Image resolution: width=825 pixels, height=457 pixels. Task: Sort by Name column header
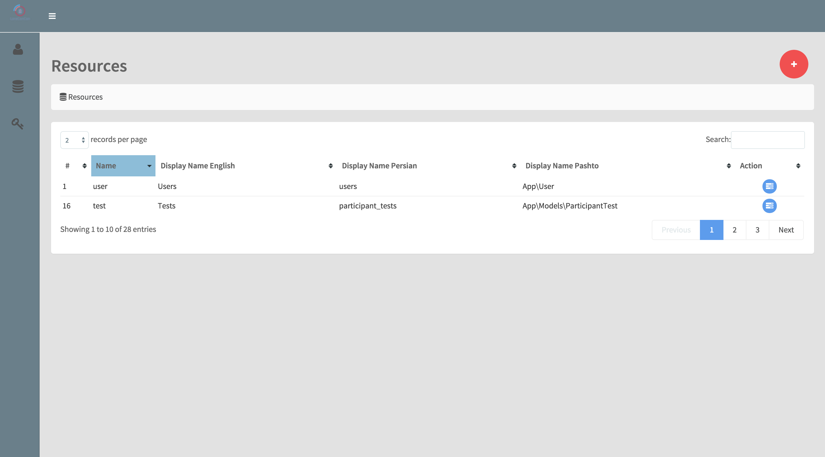click(x=123, y=166)
